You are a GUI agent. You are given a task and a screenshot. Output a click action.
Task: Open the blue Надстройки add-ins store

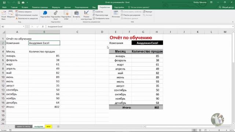tap(45, 14)
